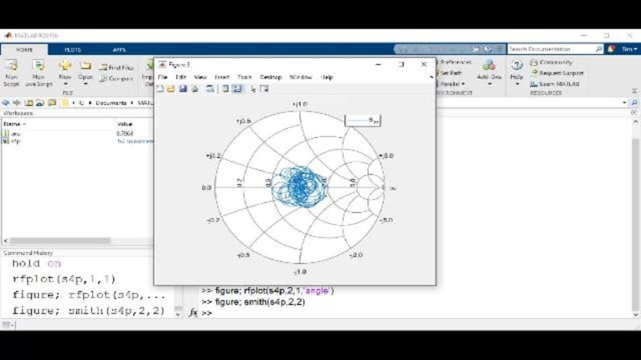The width and height of the screenshot is (641, 360).
Task: Open the figure Insert menu
Action: click(222, 77)
